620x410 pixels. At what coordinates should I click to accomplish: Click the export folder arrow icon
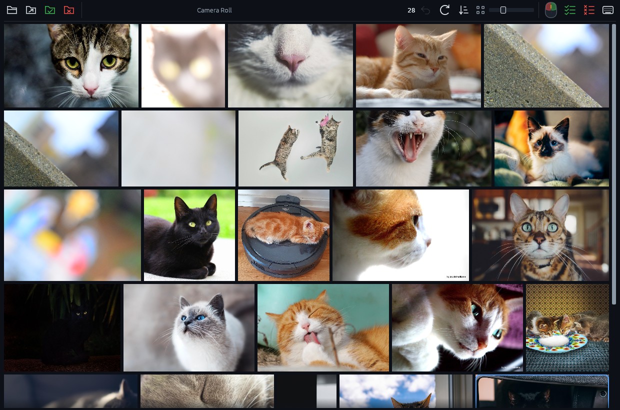point(31,10)
